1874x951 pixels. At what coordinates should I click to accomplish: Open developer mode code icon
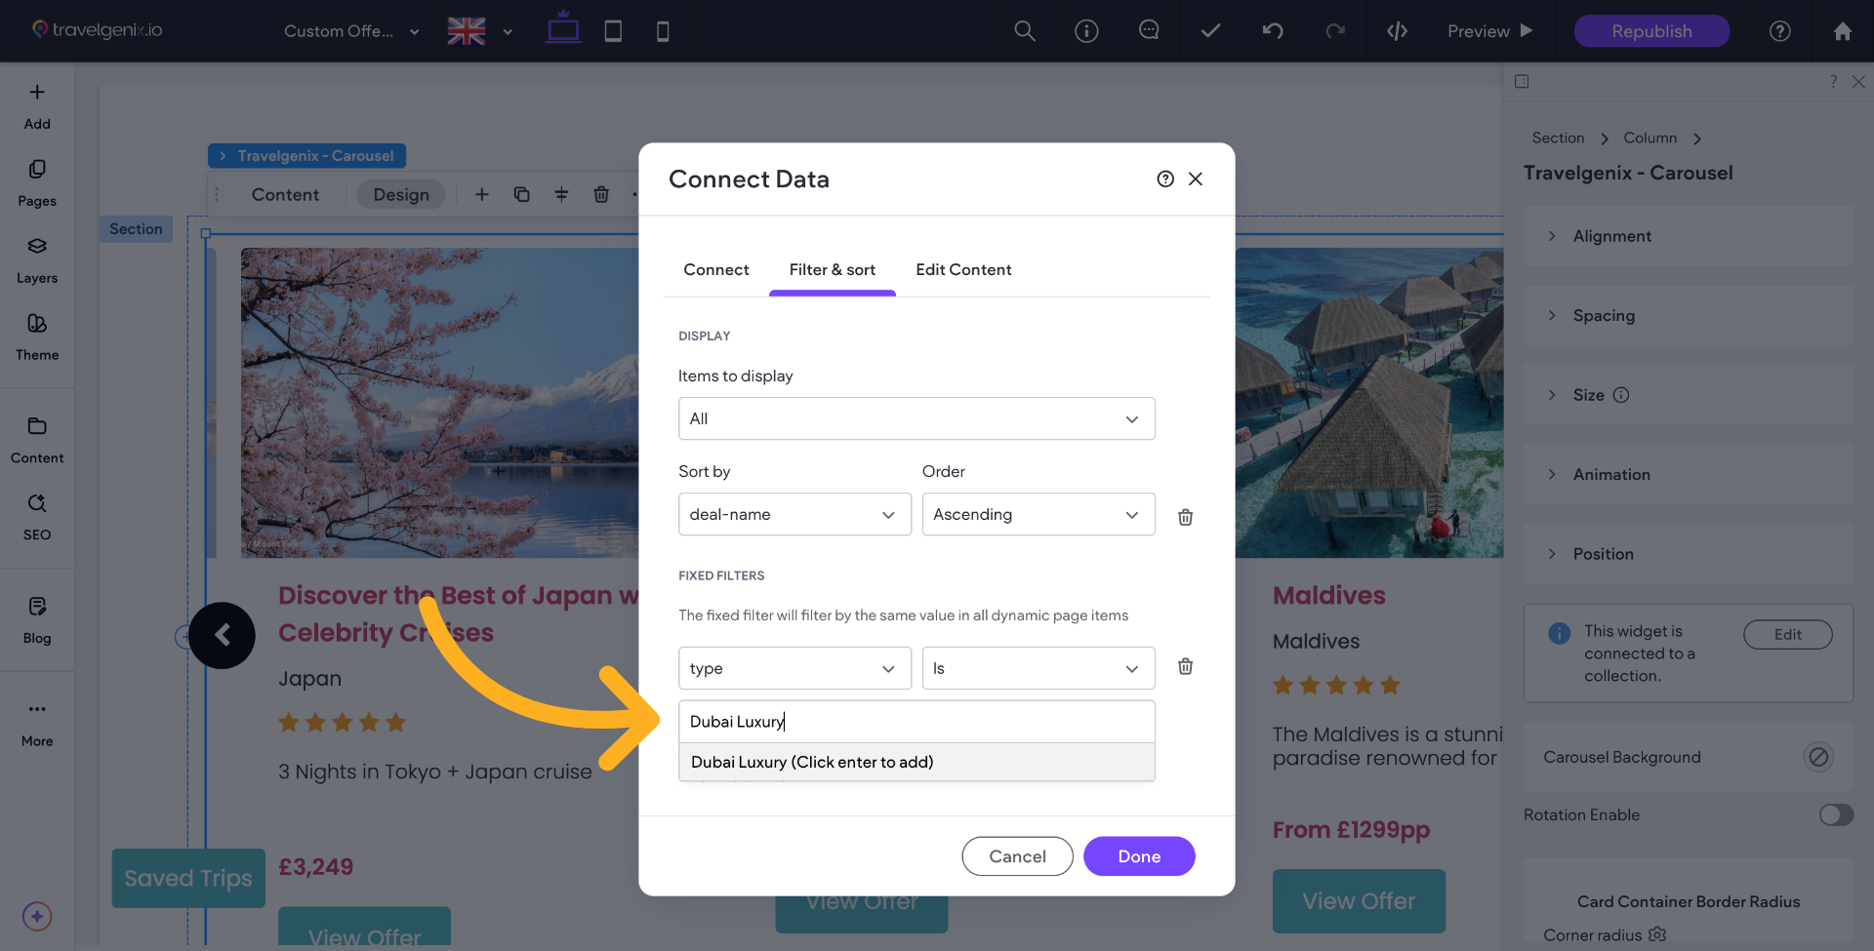coord(1397,31)
